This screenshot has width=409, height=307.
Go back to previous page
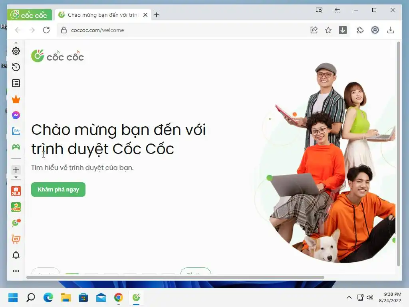[18, 30]
